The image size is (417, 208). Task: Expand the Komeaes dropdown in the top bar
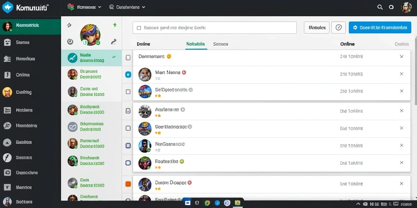point(85,7)
